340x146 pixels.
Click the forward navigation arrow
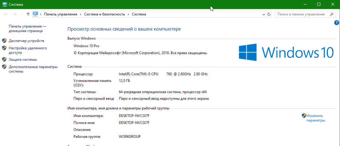pos(15,14)
